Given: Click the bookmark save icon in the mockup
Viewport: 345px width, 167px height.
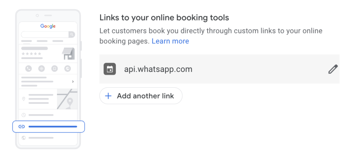Looking at the screenshot, I should [54, 68].
